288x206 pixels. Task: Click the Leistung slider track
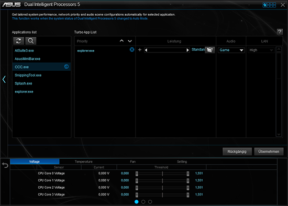167,50
